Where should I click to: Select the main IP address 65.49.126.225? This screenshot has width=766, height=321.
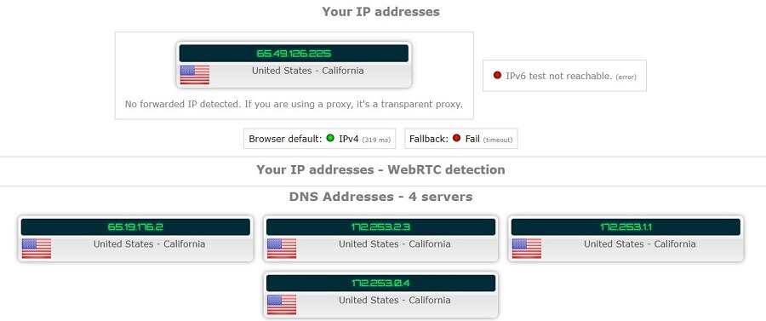click(294, 54)
